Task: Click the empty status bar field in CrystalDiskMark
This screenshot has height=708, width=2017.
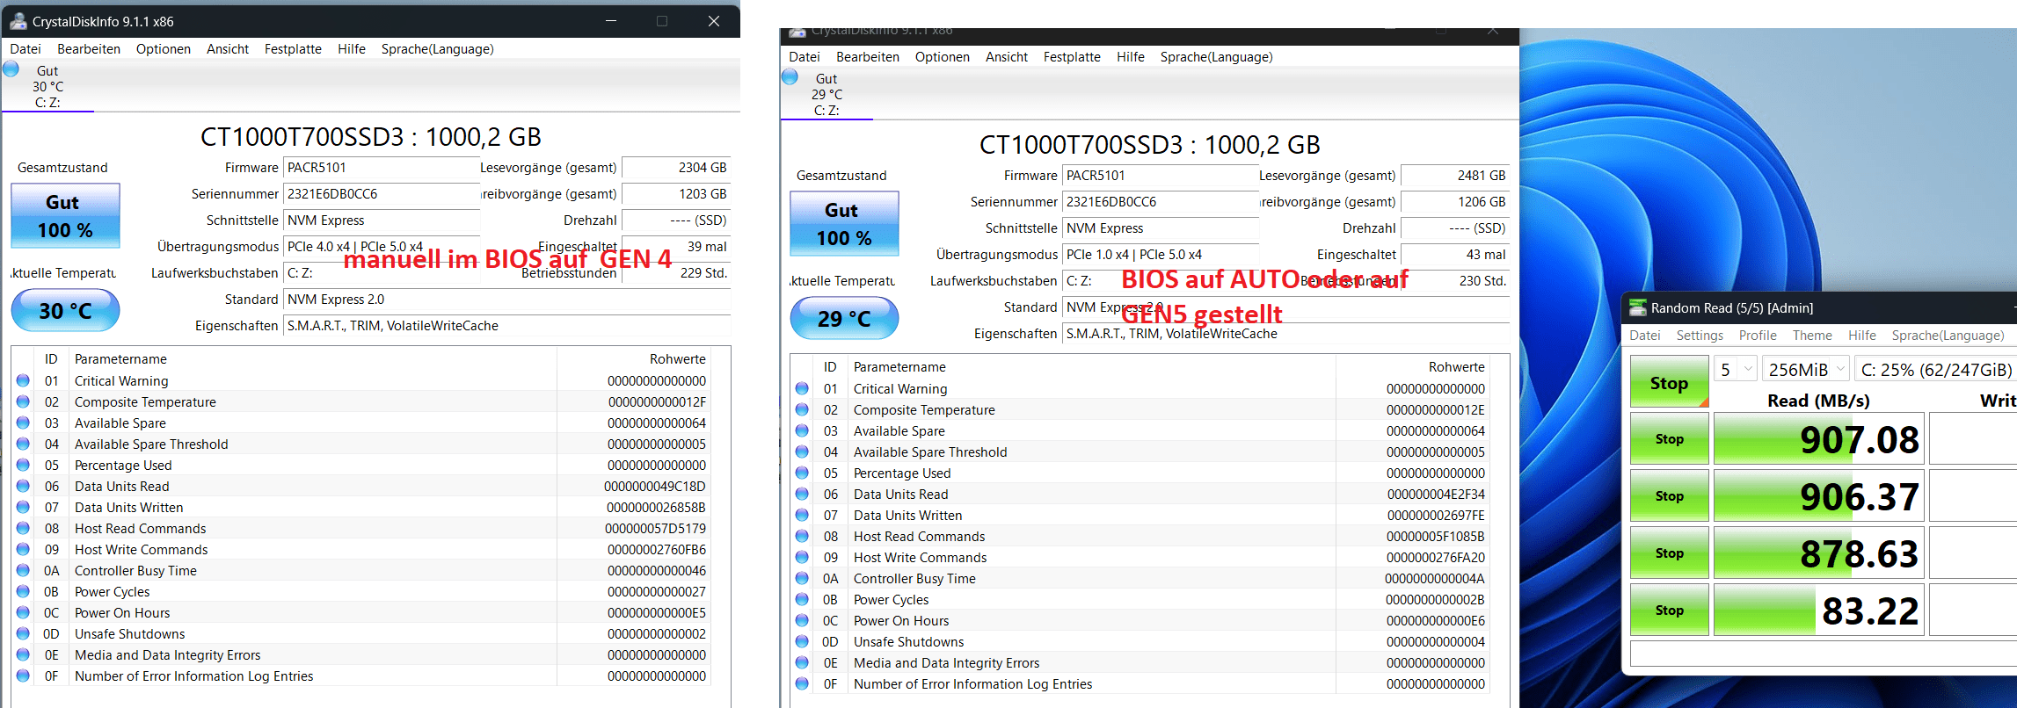Action: [1824, 654]
